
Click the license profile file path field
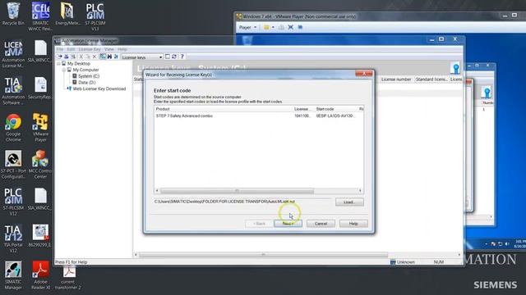243,202
